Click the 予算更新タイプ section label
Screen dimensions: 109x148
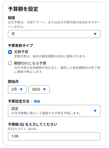pyautogui.click(x=20, y=45)
